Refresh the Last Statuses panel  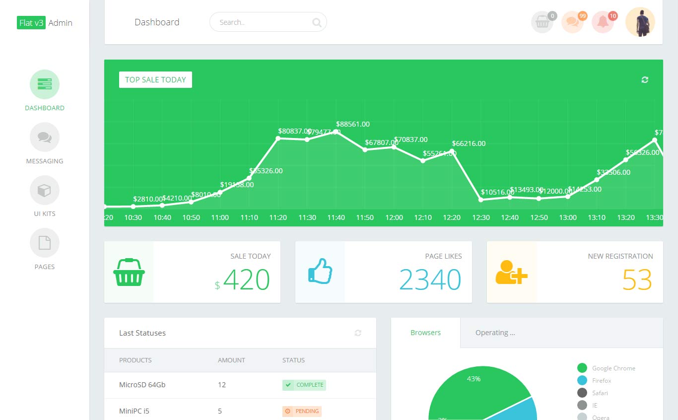(x=357, y=333)
